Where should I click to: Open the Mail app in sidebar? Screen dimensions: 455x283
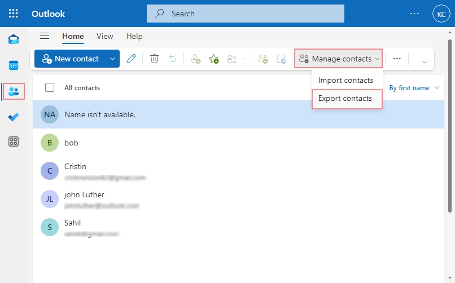[x=14, y=39]
